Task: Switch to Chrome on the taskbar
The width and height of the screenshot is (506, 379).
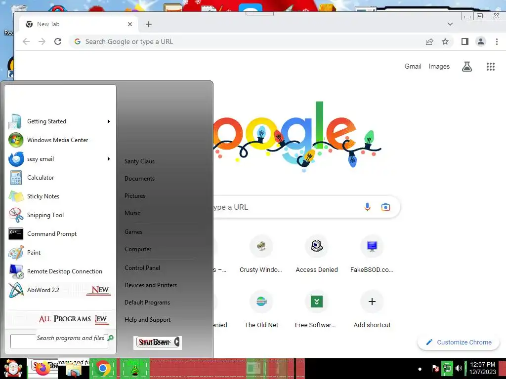Action: 103,368
